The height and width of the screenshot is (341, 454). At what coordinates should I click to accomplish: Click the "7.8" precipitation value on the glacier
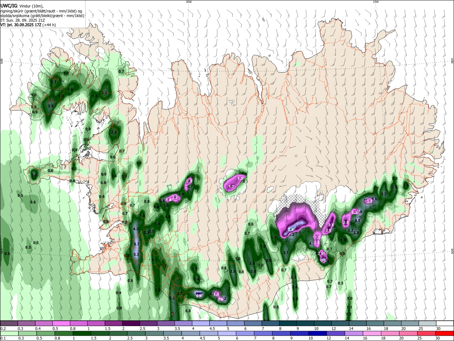point(291,229)
